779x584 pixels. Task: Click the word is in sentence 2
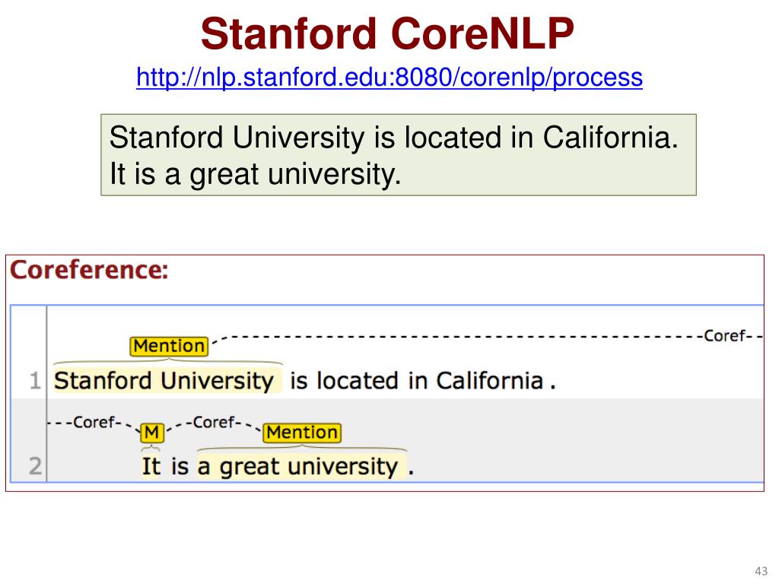click(180, 467)
